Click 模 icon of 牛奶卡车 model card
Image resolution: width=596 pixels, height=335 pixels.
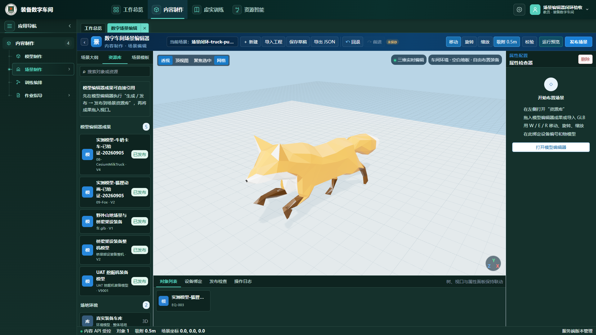point(88,154)
